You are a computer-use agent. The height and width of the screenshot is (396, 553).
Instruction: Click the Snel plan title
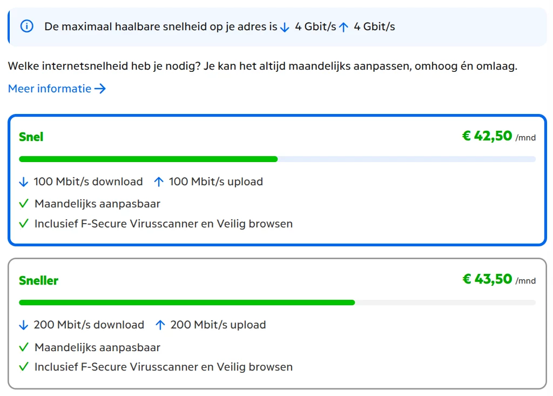[x=31, y=137]
